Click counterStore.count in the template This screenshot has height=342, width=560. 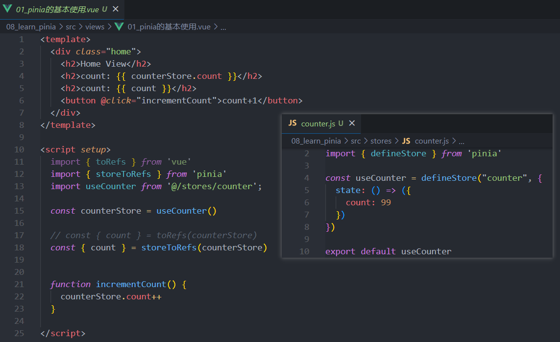click(176, 76)
